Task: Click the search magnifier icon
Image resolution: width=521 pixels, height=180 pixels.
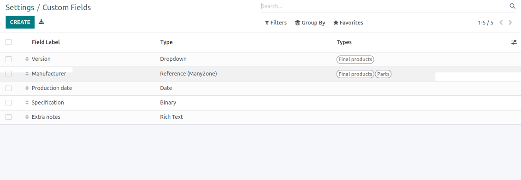Action: click(512, 6)
